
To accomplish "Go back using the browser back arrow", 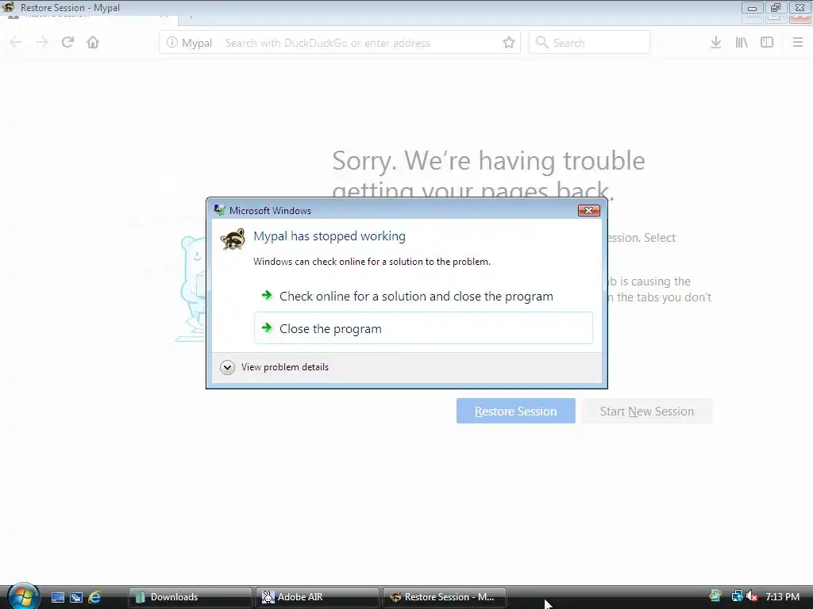I will click(16, 43).
